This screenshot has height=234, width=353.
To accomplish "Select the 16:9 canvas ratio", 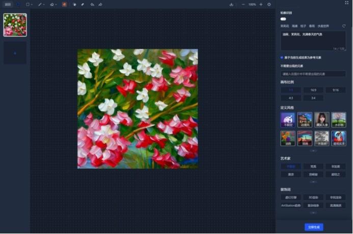I will pyautogui.click(x=313, y=89).
